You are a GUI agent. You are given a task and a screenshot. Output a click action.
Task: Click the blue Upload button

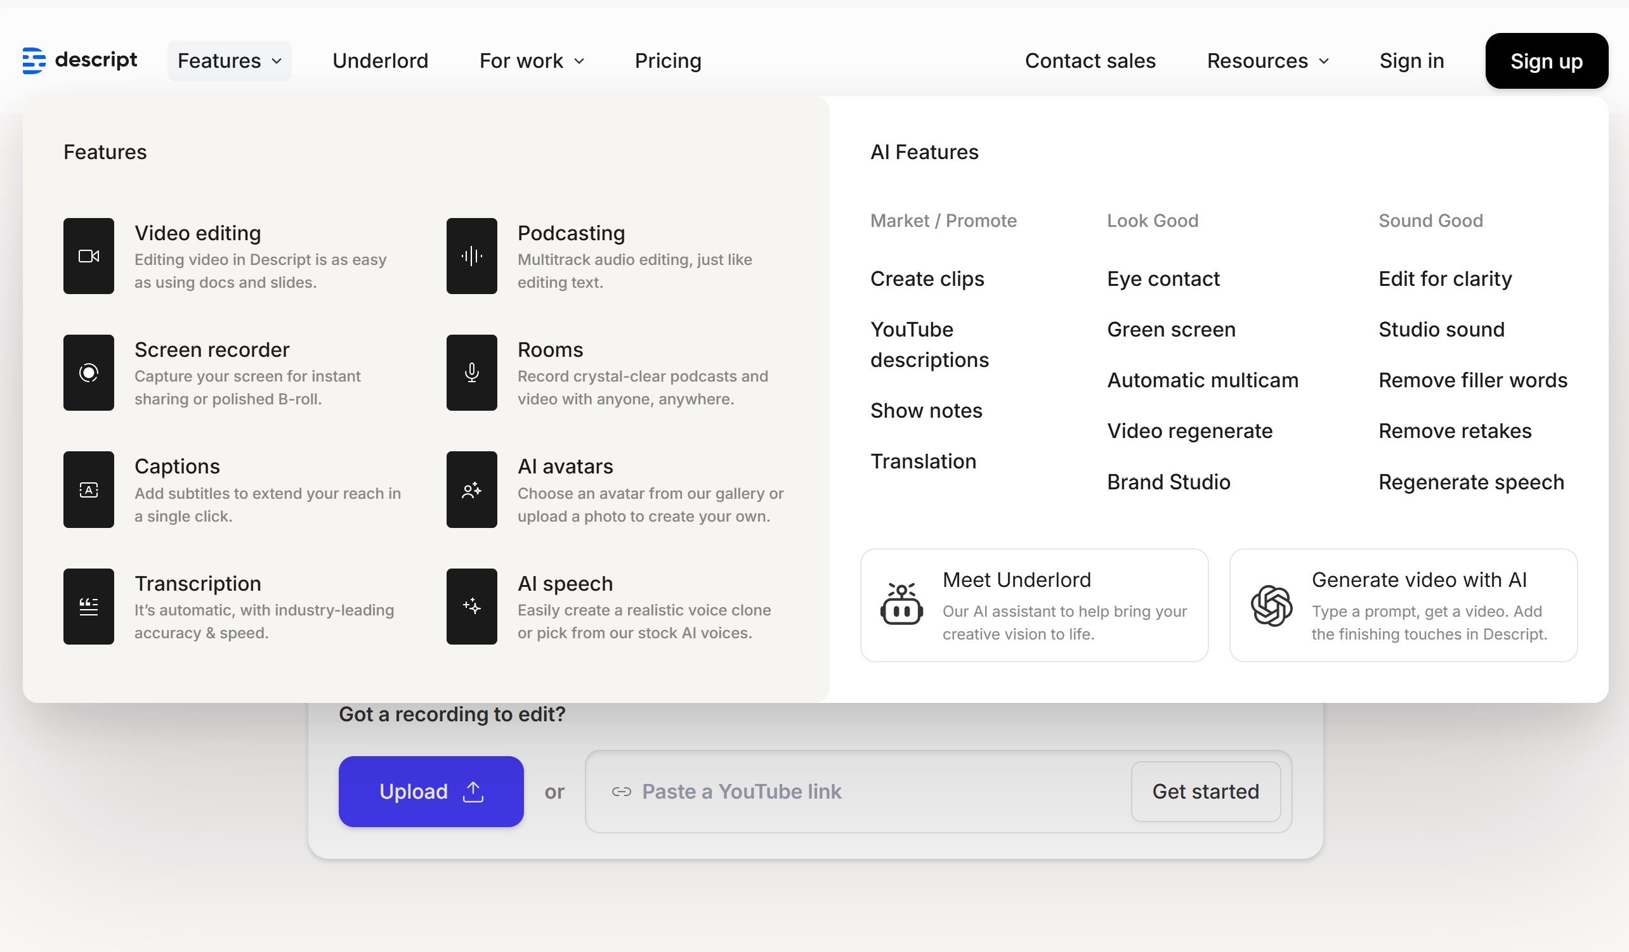point(431,791)
